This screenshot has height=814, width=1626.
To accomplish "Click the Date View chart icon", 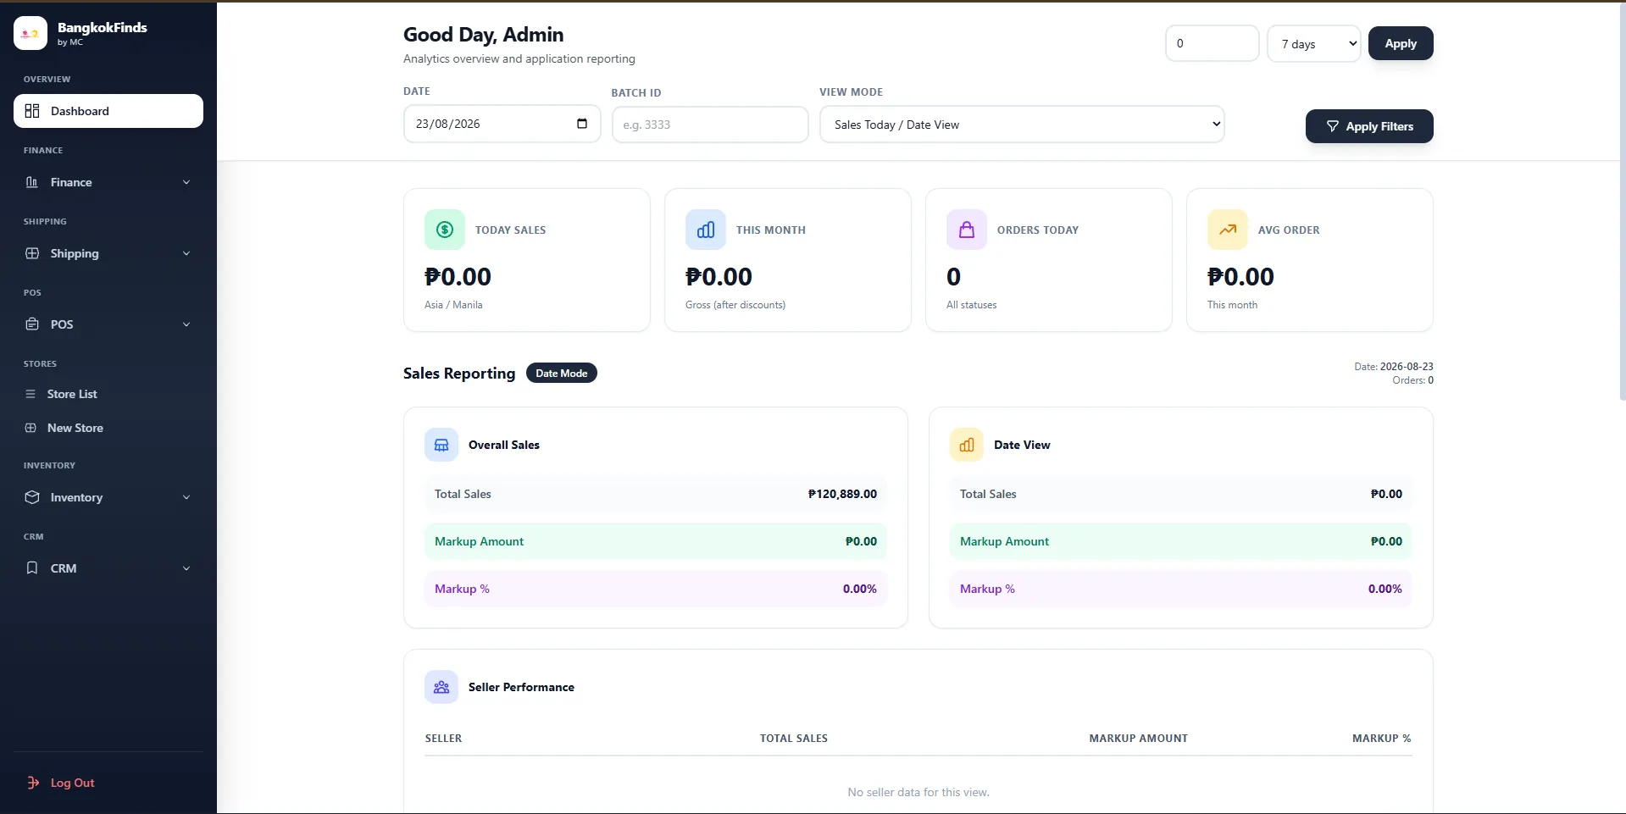I will (x=967, y=445).
